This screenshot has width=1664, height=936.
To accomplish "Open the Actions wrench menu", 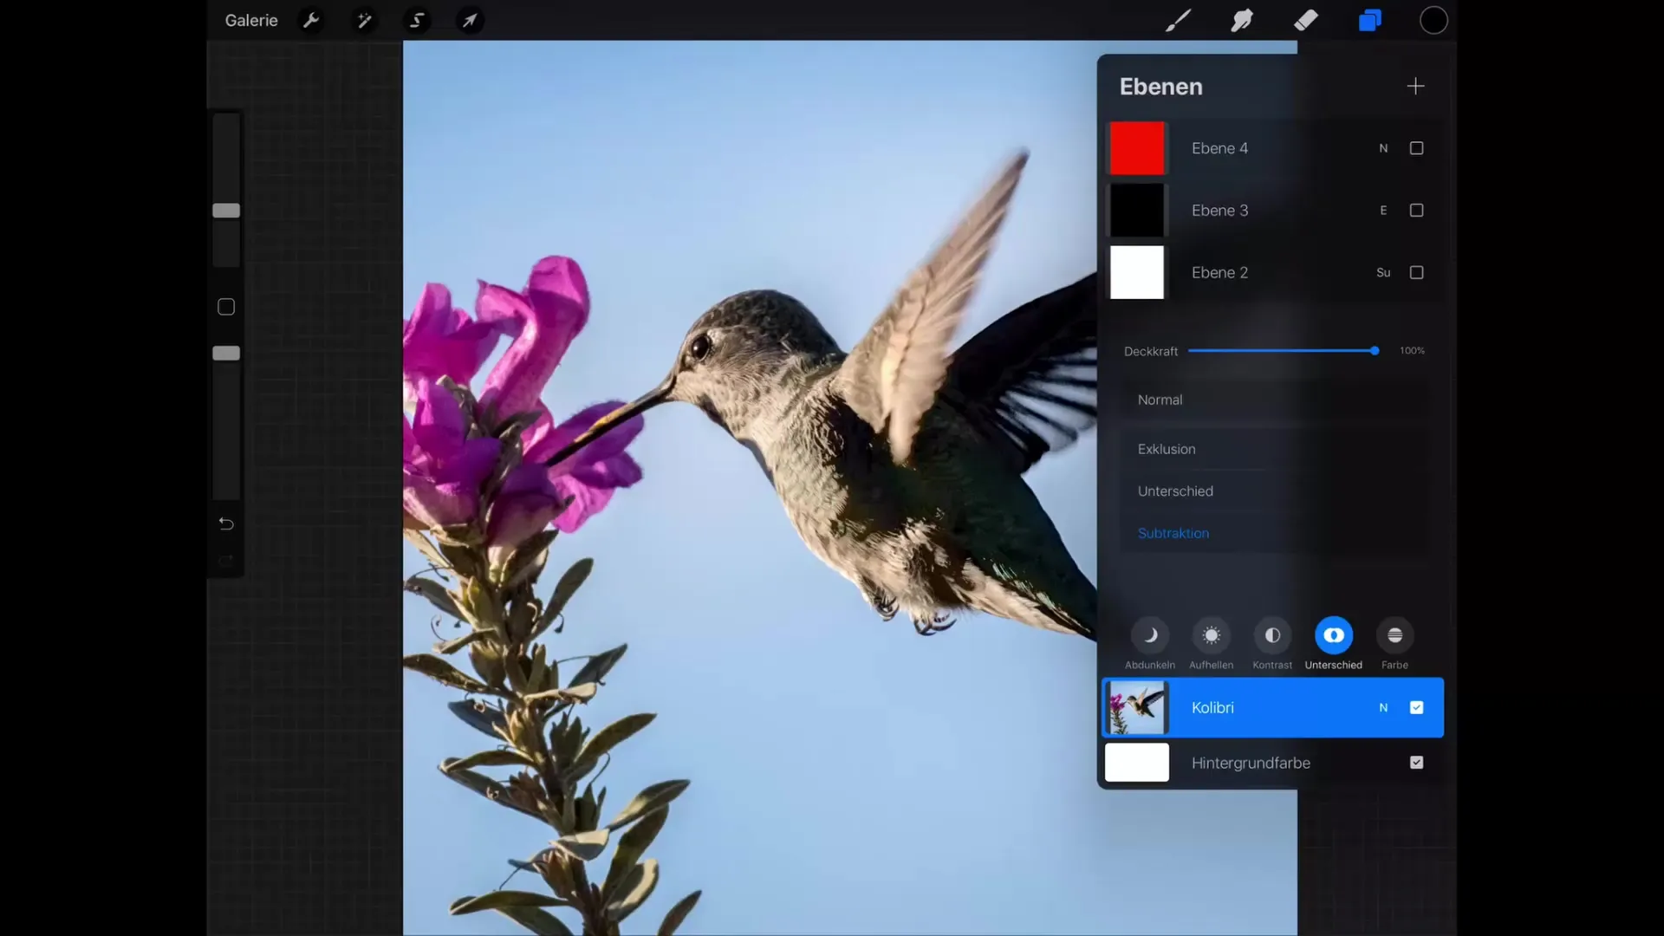I will pos(311,20).
